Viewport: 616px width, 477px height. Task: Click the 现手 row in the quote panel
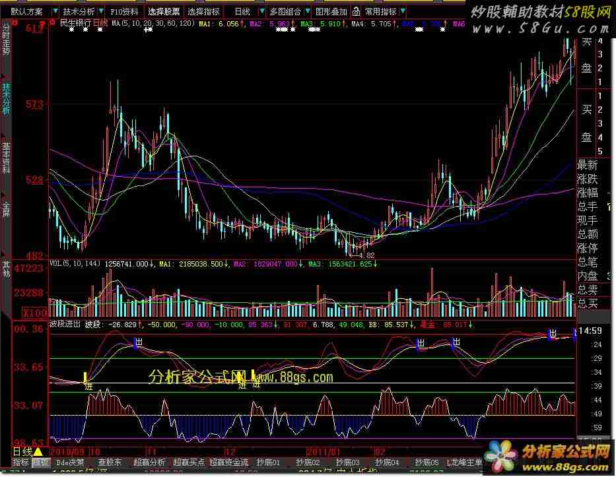click(588, 220)
